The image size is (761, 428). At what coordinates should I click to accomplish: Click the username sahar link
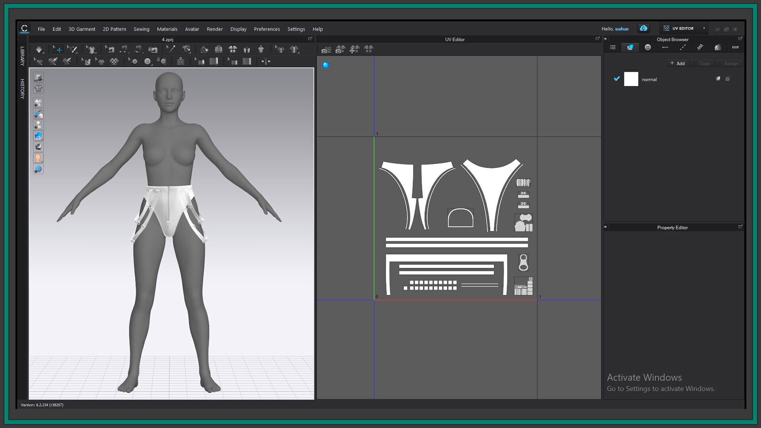click(621, 29)
